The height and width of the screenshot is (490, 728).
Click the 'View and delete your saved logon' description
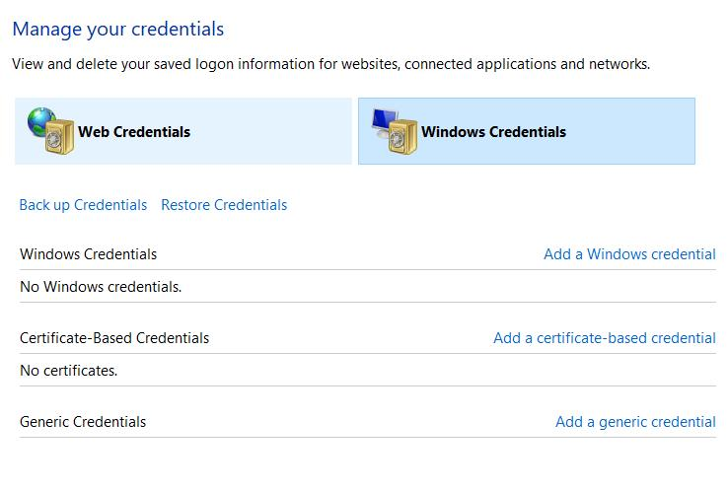click(331, 64)
